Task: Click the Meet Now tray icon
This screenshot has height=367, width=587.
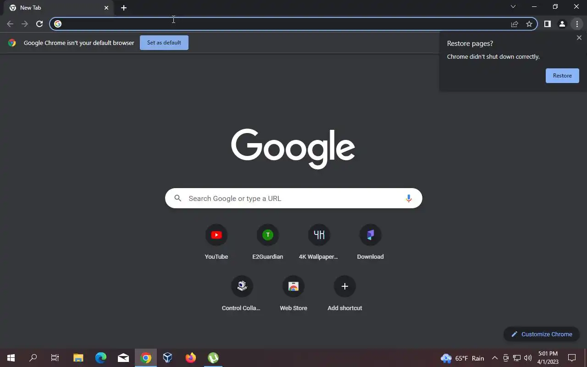Action: [x=506, y=358]
